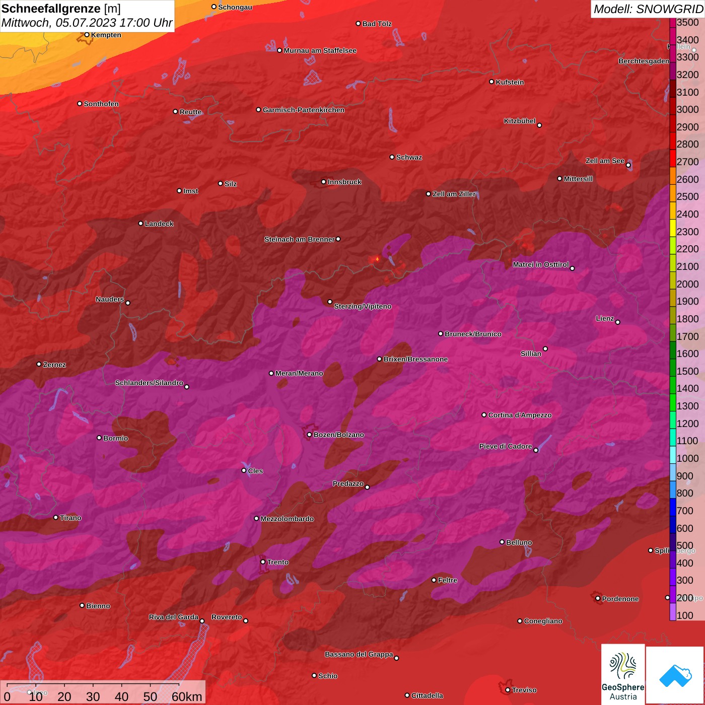Click the Matrei in Osttirol label

(541, 264)
